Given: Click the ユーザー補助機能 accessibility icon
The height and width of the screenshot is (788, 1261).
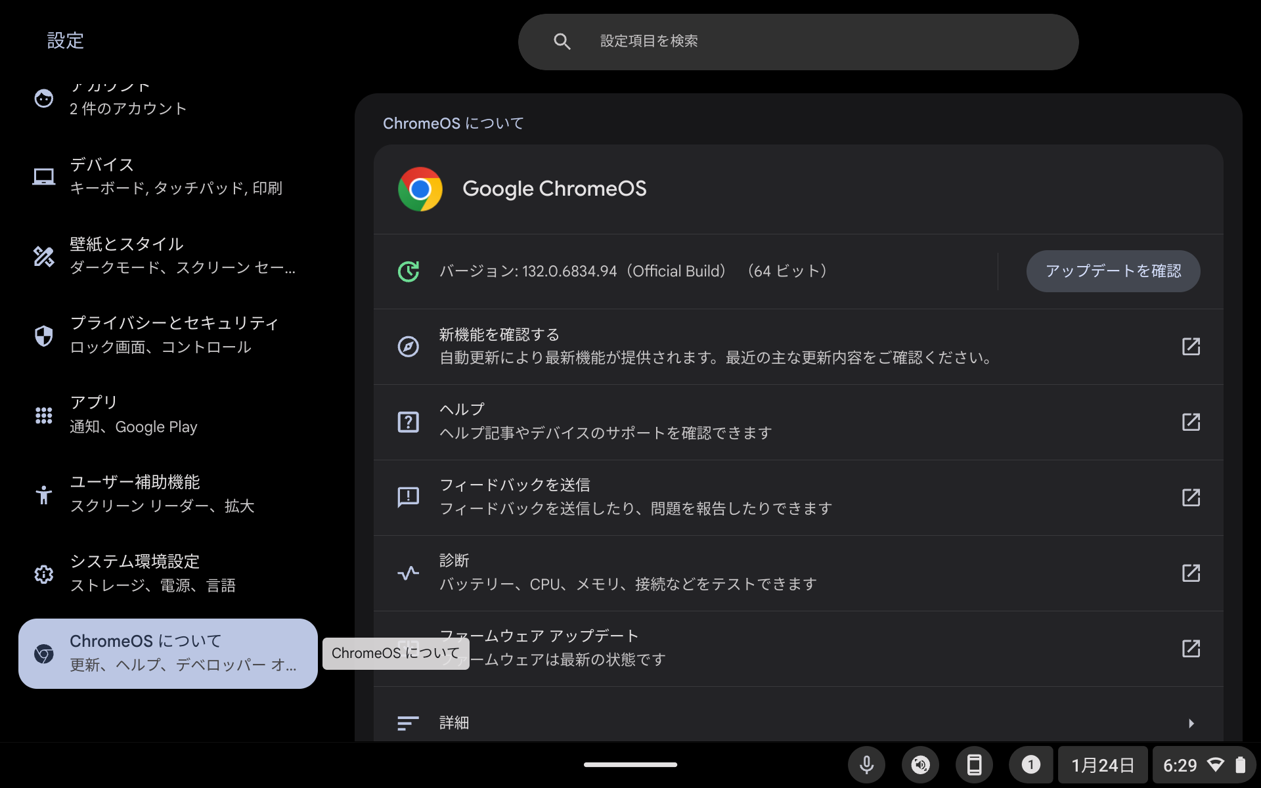Looking at the screenshot, I should 43,494.
